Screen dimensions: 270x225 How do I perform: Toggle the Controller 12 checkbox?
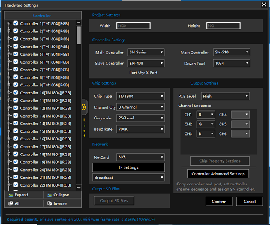point(16,108)
